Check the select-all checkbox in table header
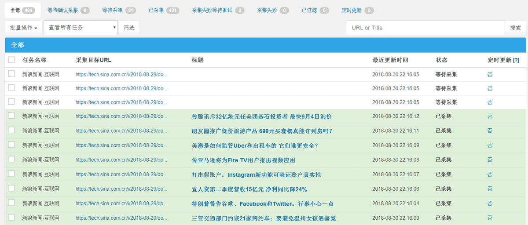 point(11,60)
